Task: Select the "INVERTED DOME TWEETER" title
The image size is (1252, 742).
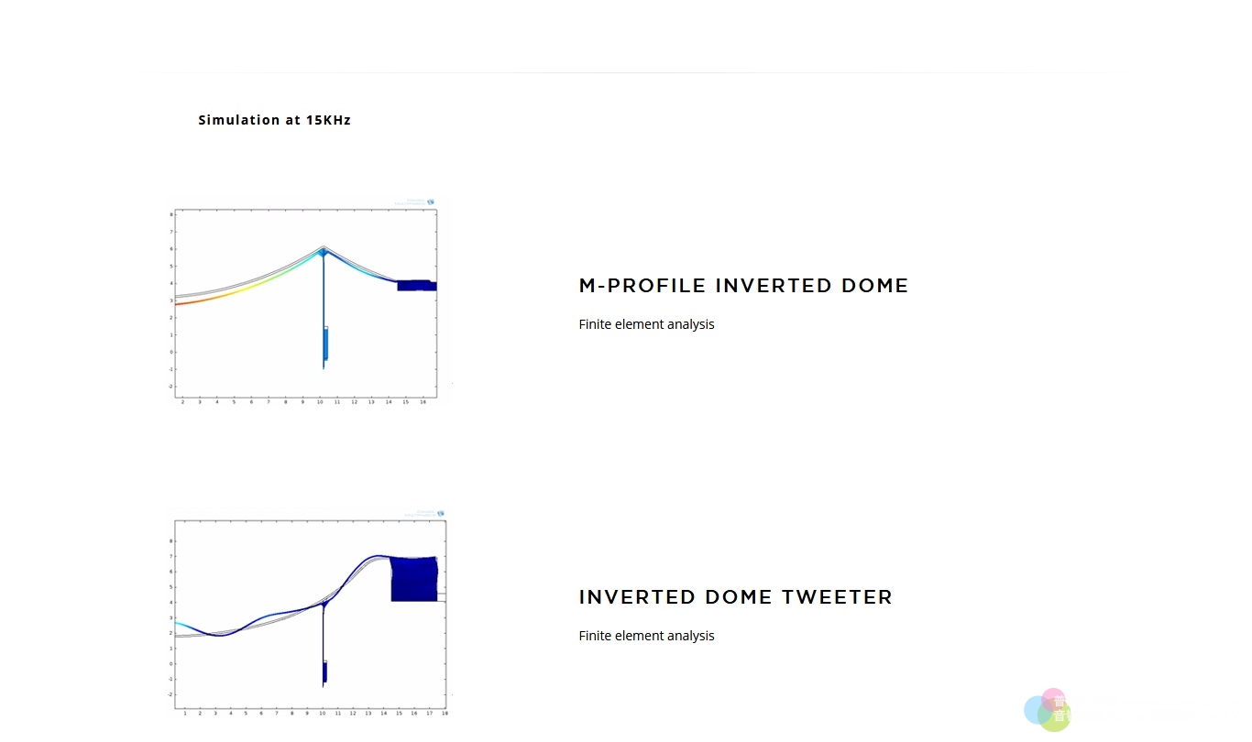Action: click(735, 597)
